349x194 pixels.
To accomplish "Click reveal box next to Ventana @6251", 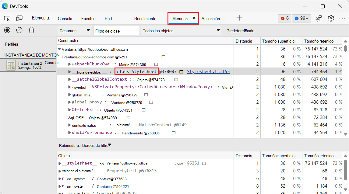I will click(x=163, y=57).
